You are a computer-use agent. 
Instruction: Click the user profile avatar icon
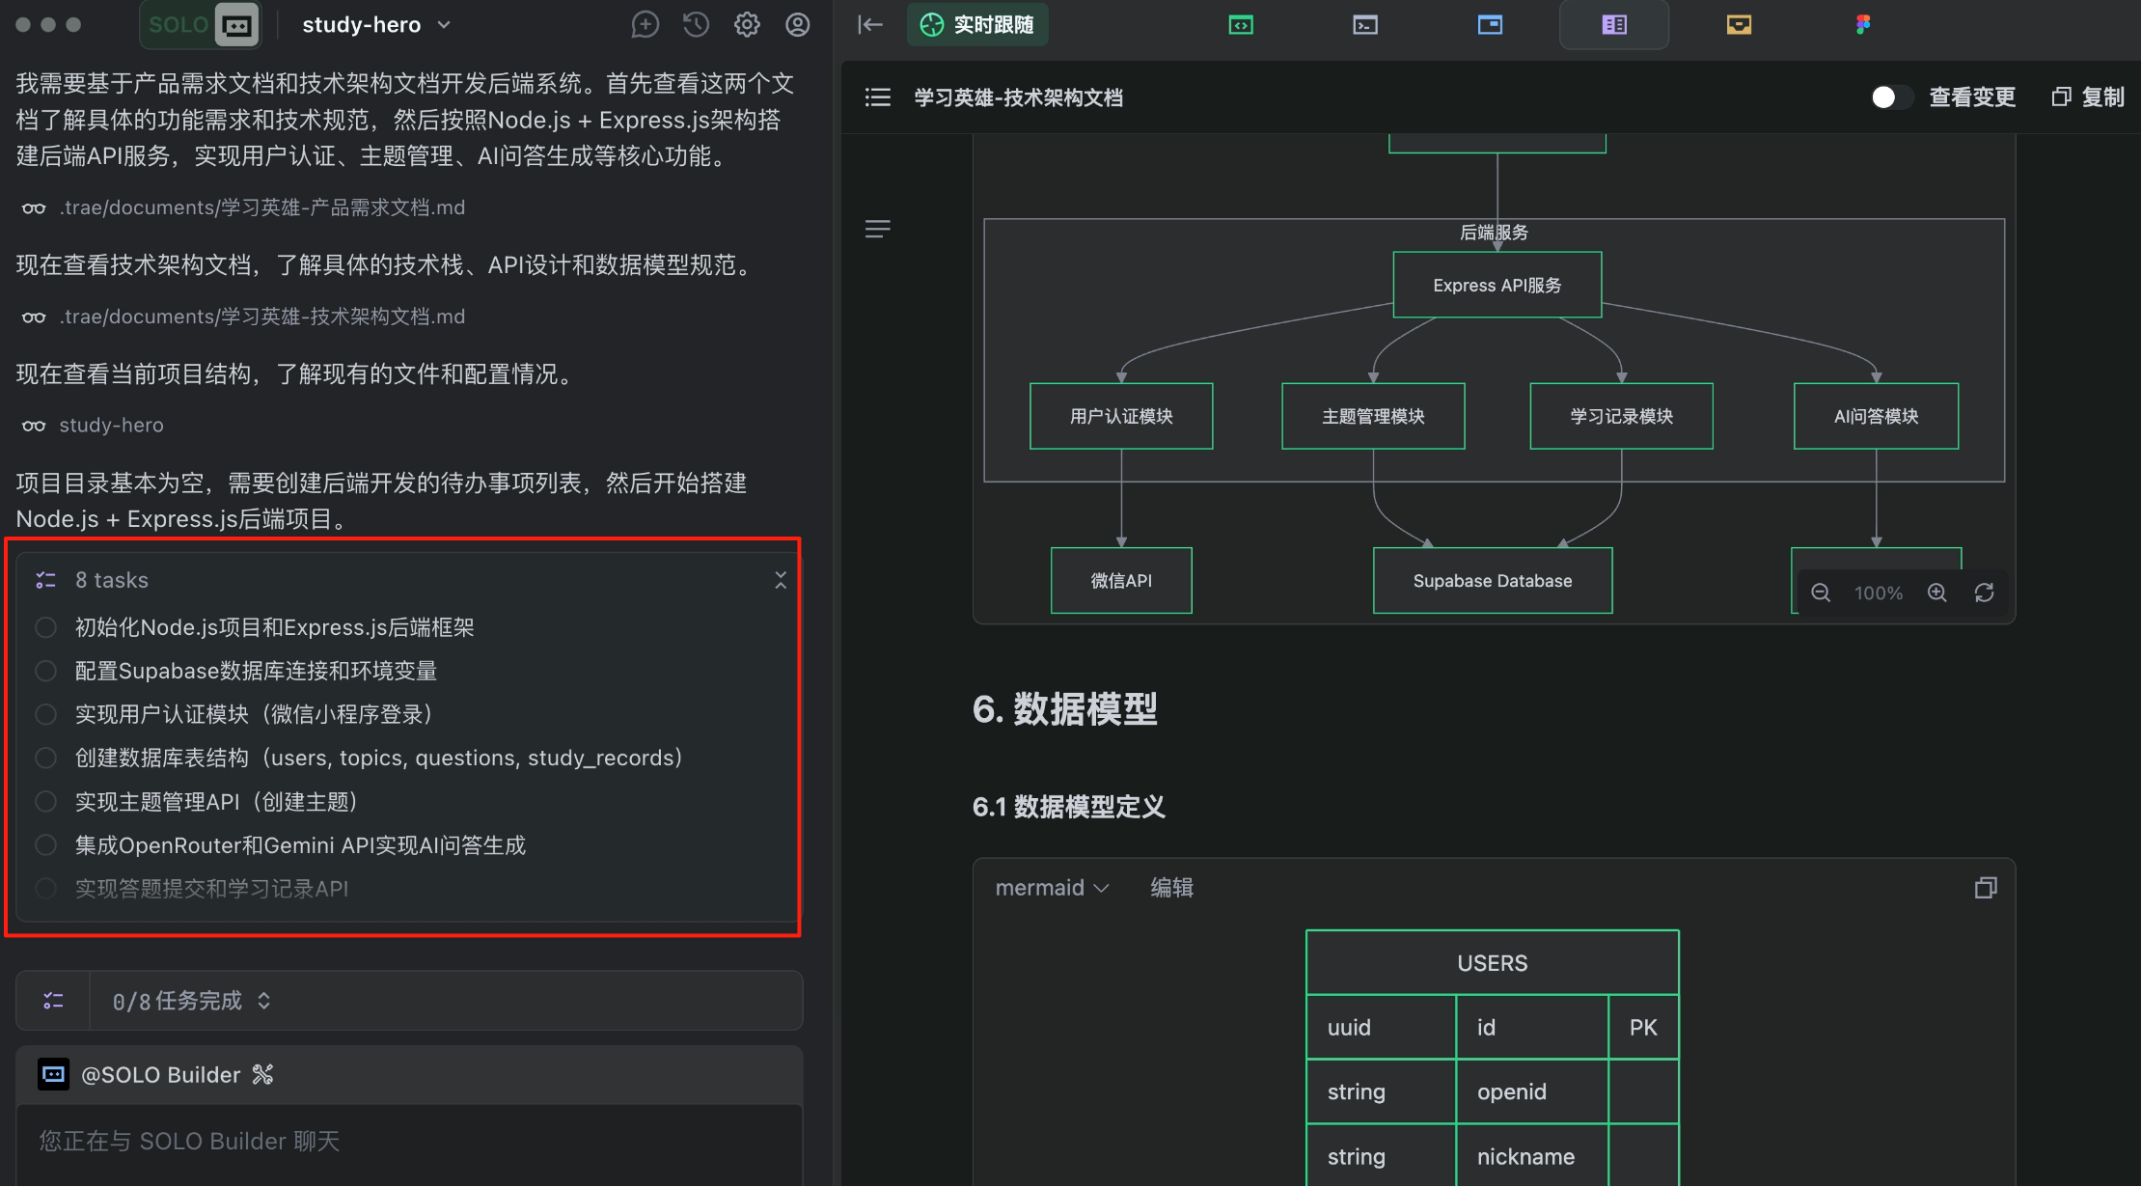797,25
